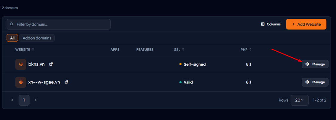Expand the Rows per page dropdown
The height and width of the screenshot is (120, 336).
click(x=299, y=100)
